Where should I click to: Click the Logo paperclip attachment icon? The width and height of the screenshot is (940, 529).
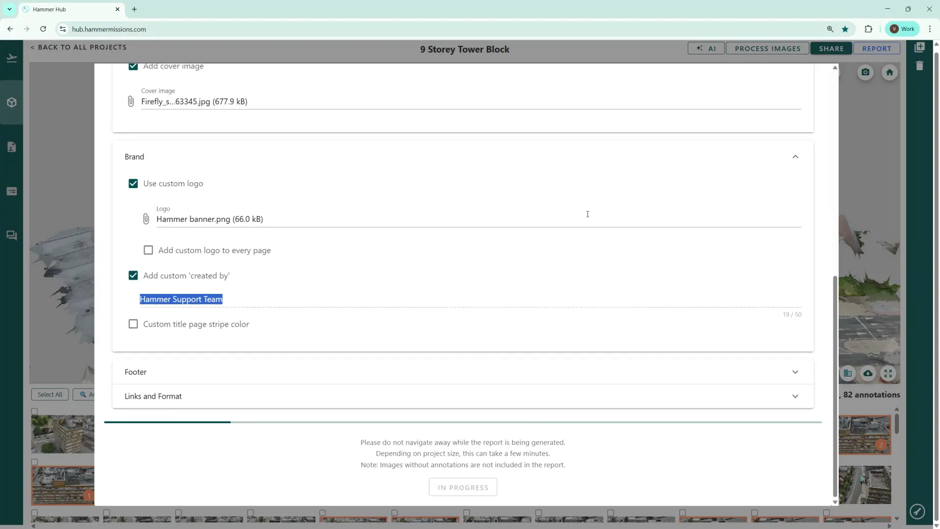point(146,219)
